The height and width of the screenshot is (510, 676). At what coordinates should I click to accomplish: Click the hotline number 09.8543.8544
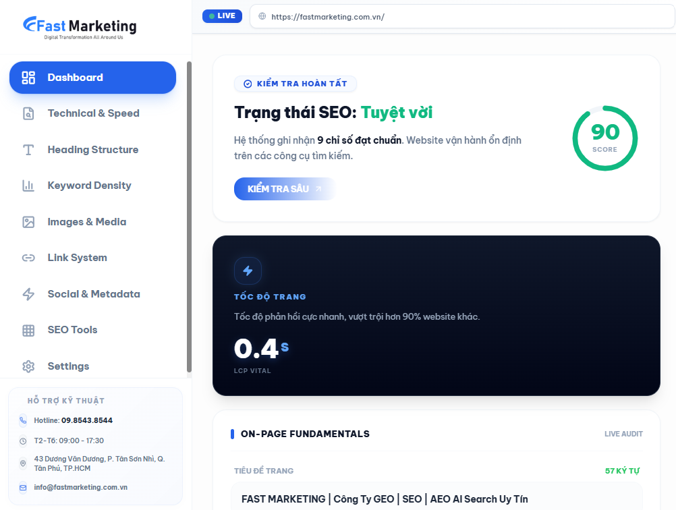point(87,420)
